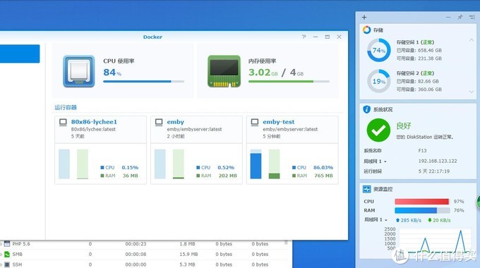Click the emby-test container icon

coord(254,123)
